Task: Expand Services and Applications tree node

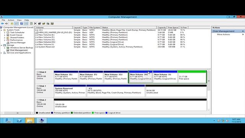Action: point(2,53)
